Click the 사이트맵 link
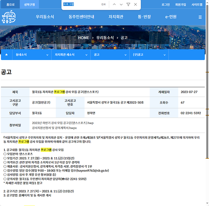 coord(197,4)
